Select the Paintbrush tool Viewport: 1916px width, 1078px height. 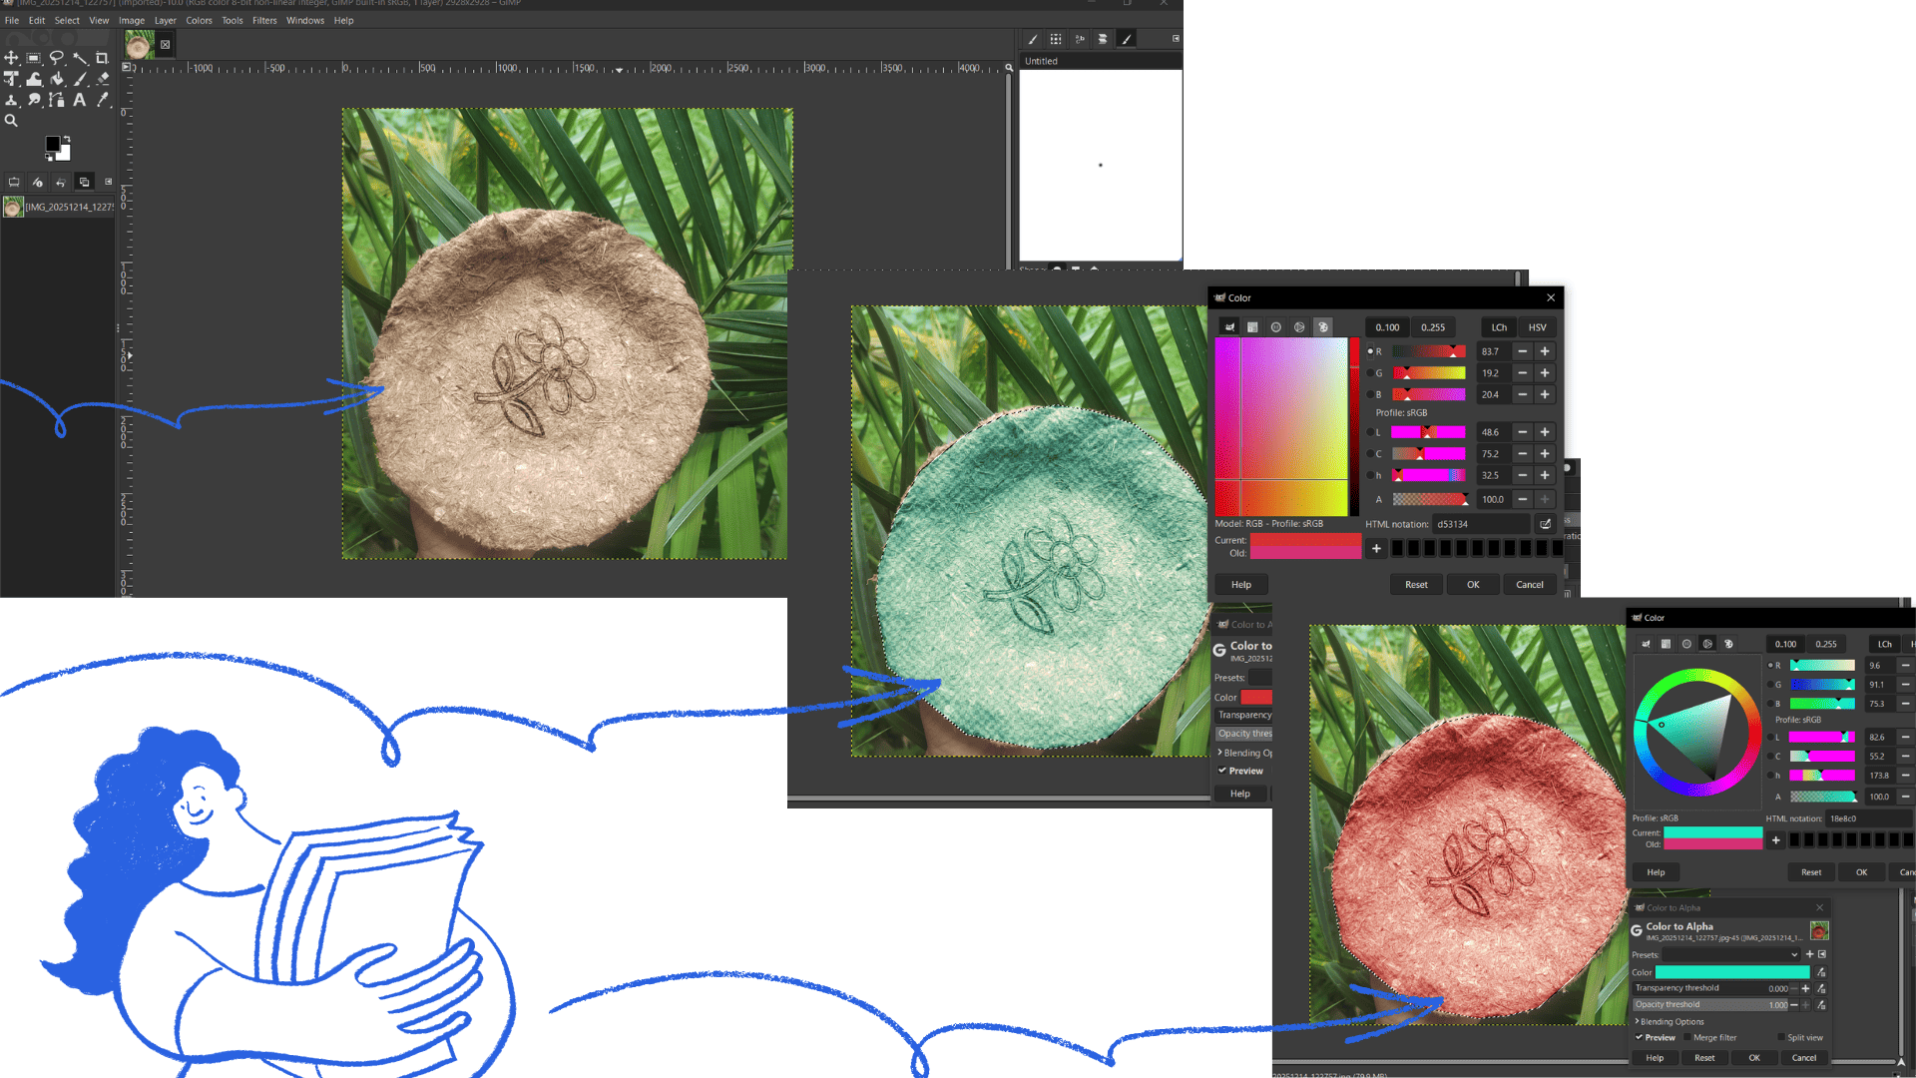coord(80,79)
